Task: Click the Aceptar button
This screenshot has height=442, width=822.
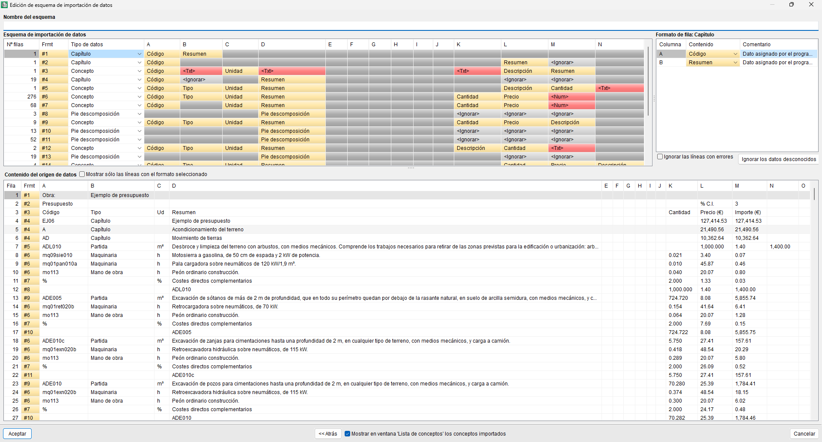Action: (x=18, y=434)
